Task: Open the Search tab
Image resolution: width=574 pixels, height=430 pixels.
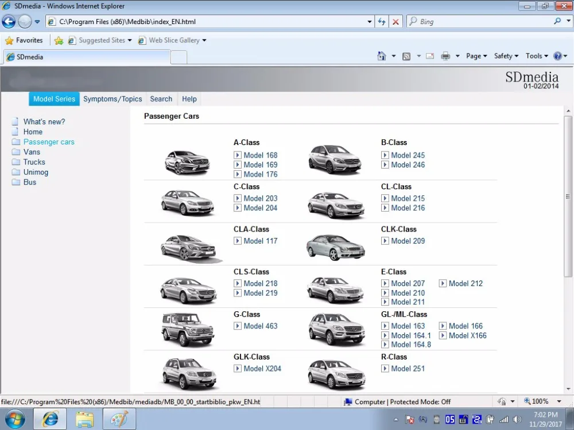Action: [x=161, y=99]
